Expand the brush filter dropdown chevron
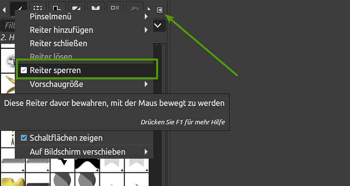 coord(158,25)
